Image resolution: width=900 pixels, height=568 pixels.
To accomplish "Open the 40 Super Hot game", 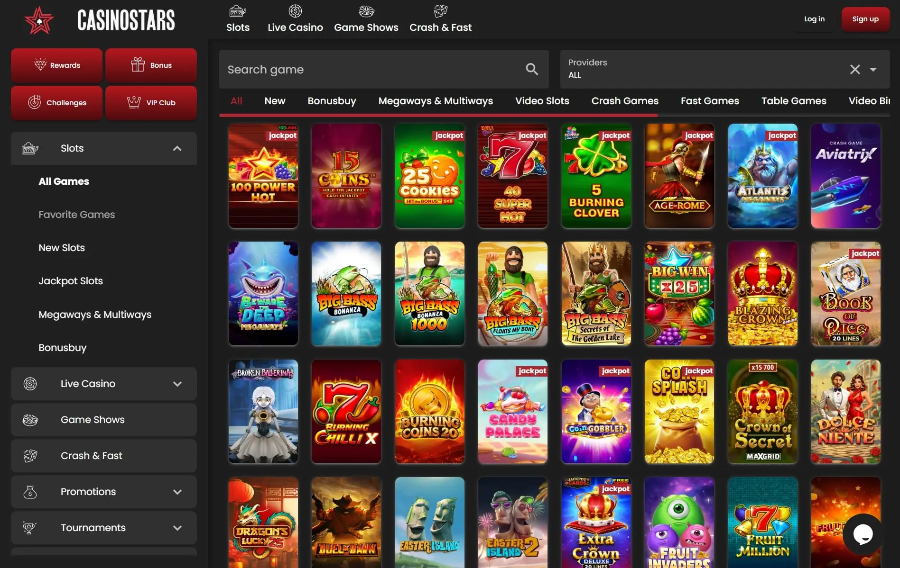I will 513,176.
